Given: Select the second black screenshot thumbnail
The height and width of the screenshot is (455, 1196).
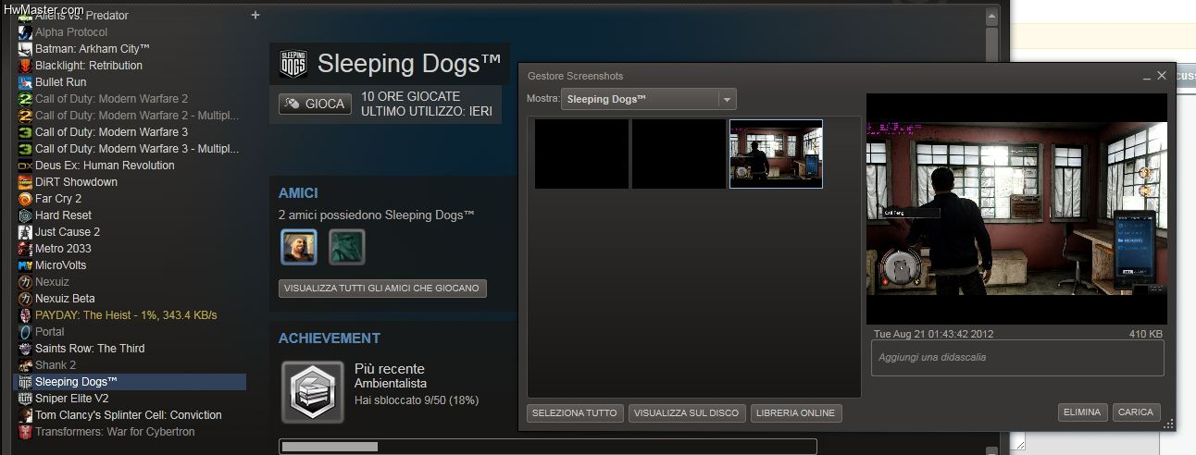Looking at the screenshot, I should click(x=679, y=154).
